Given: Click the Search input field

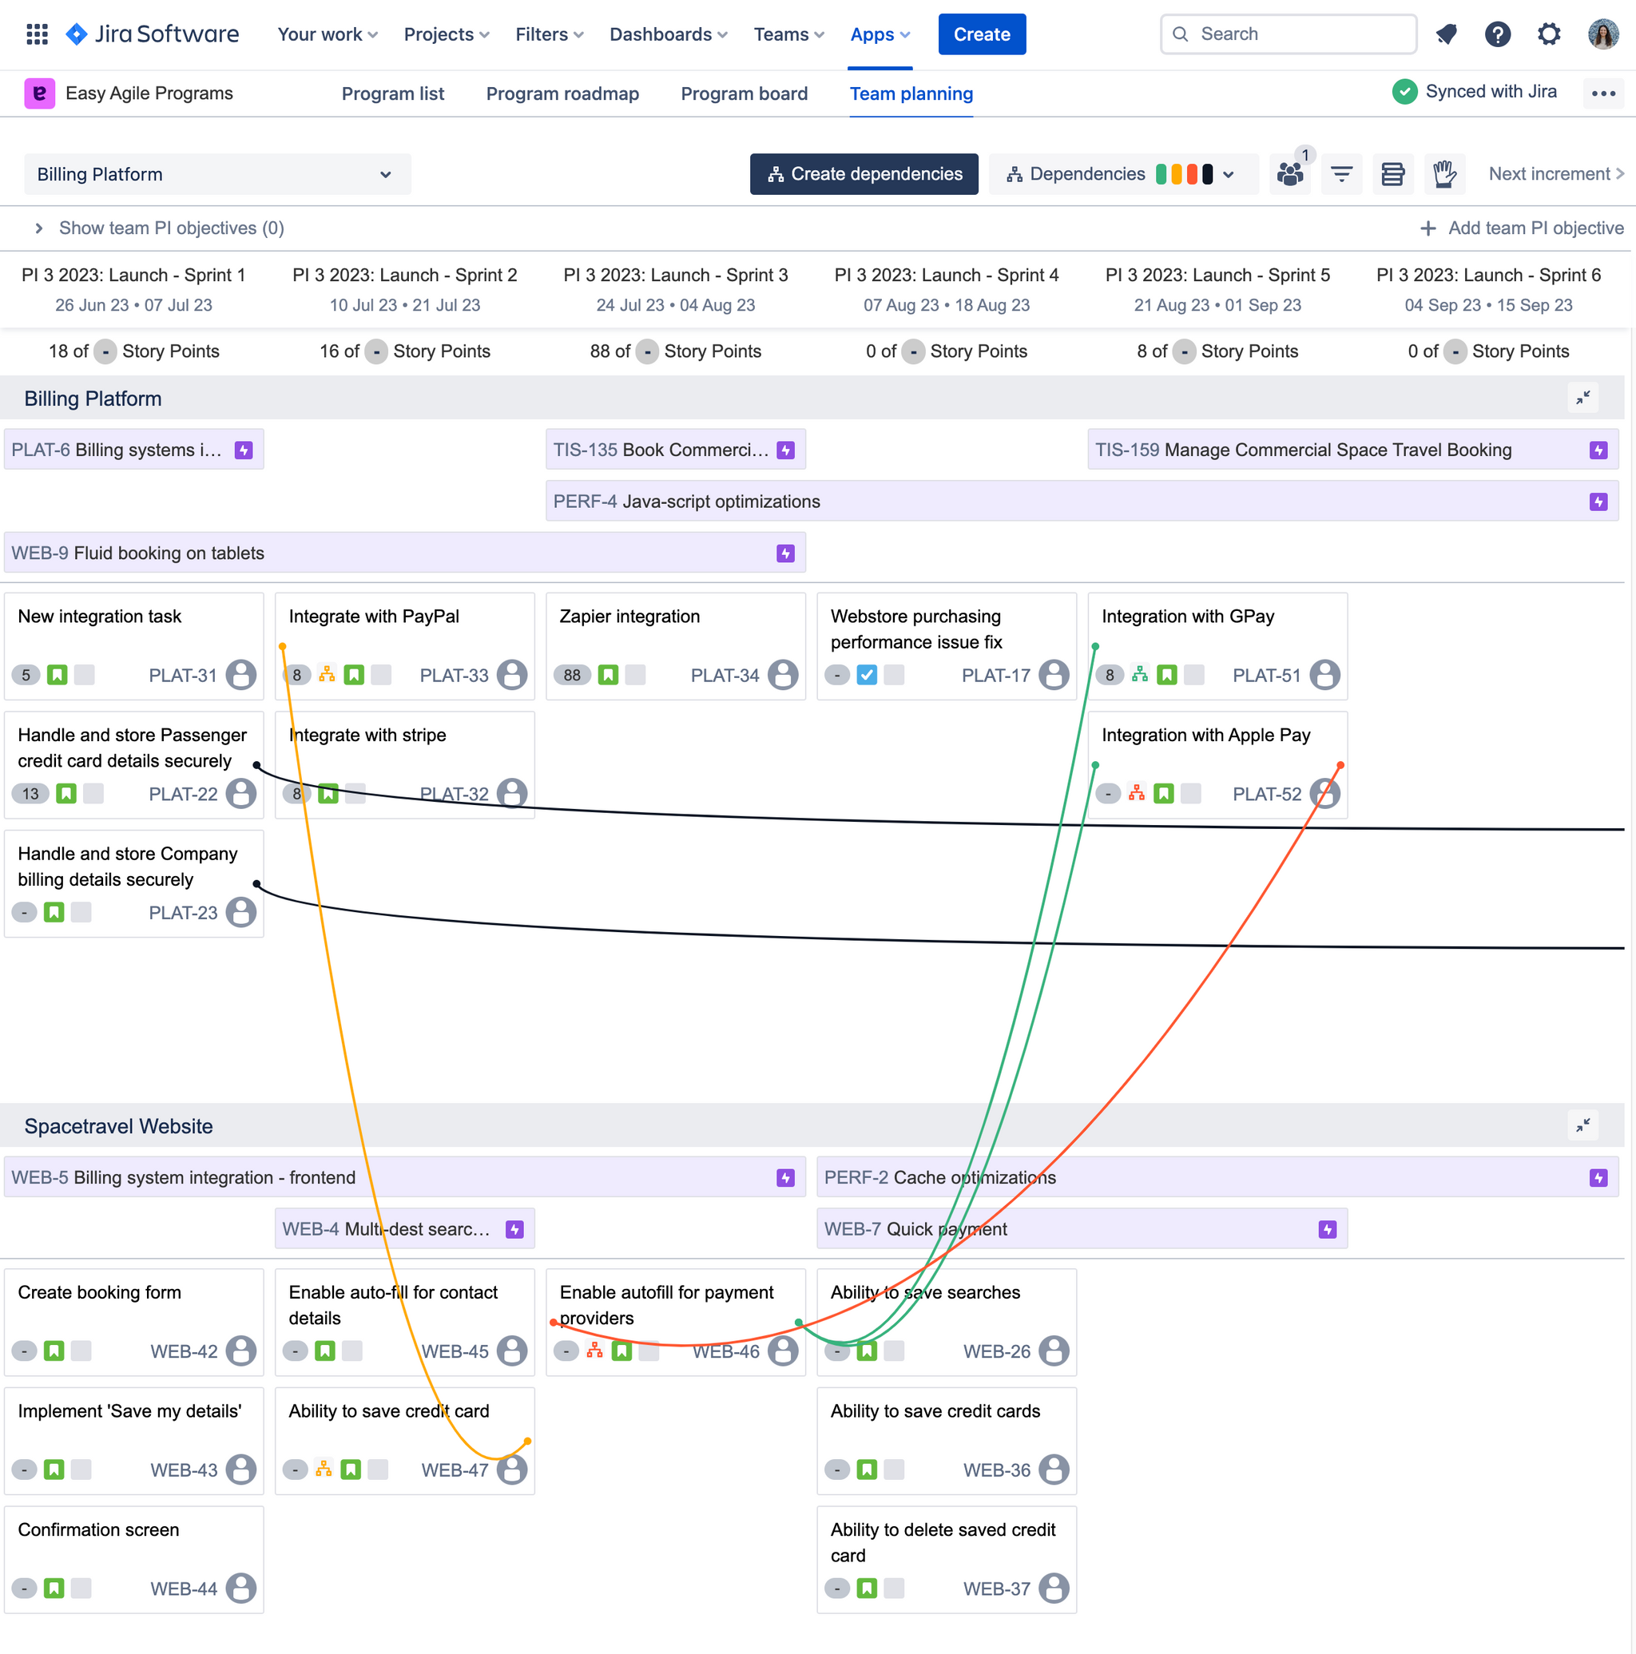Looking at the screenshot, I should [x=1288, y=34].
